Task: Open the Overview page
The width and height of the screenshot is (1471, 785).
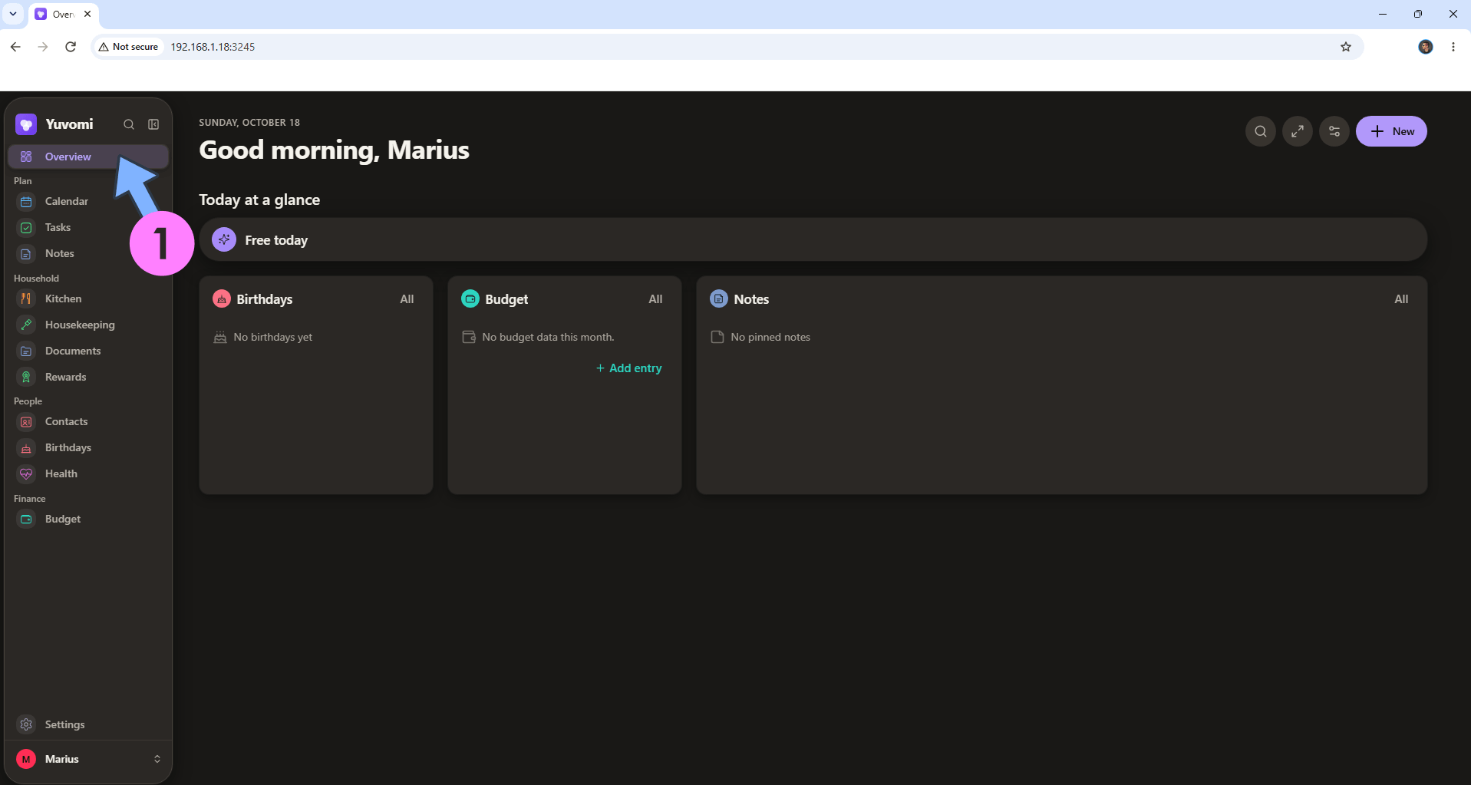Action: click(88, 157)
